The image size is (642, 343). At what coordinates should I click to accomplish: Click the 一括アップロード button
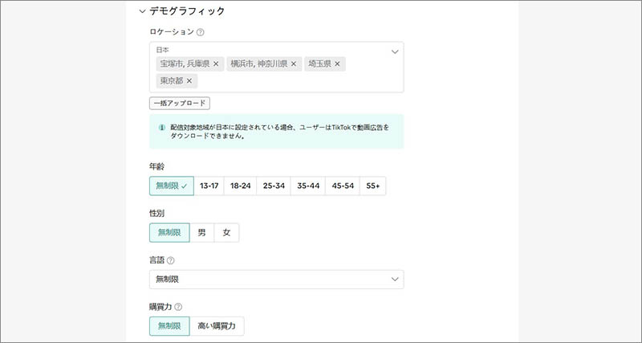point(180,103)
